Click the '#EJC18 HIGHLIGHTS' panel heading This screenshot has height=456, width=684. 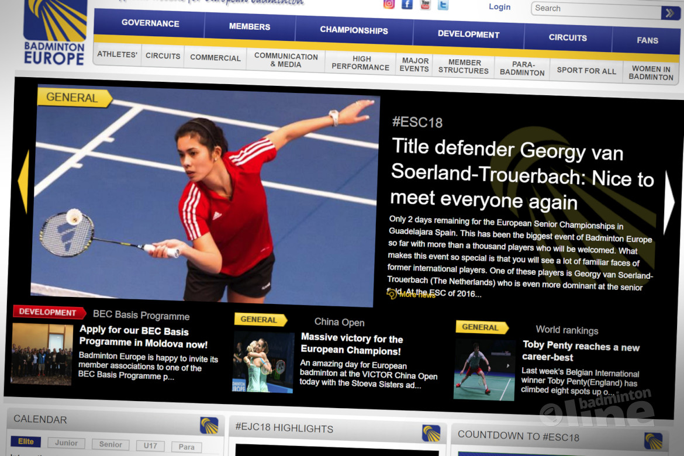[285, 428]
